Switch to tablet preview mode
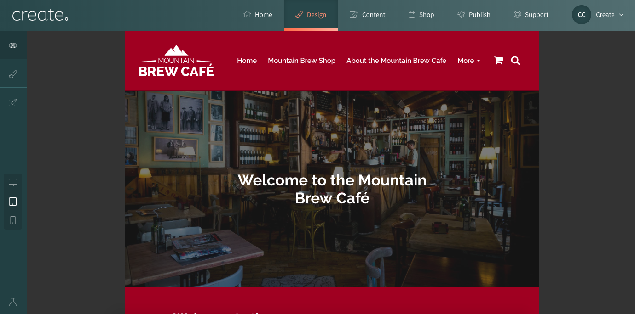Viewport: 635px width, 314px height. tap(13, 202)
